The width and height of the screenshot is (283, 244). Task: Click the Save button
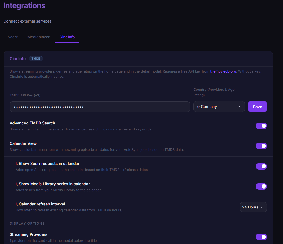point(257,107)
